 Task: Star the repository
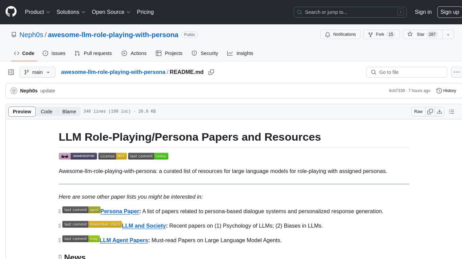pyautogui.click(x=422, y=35)
